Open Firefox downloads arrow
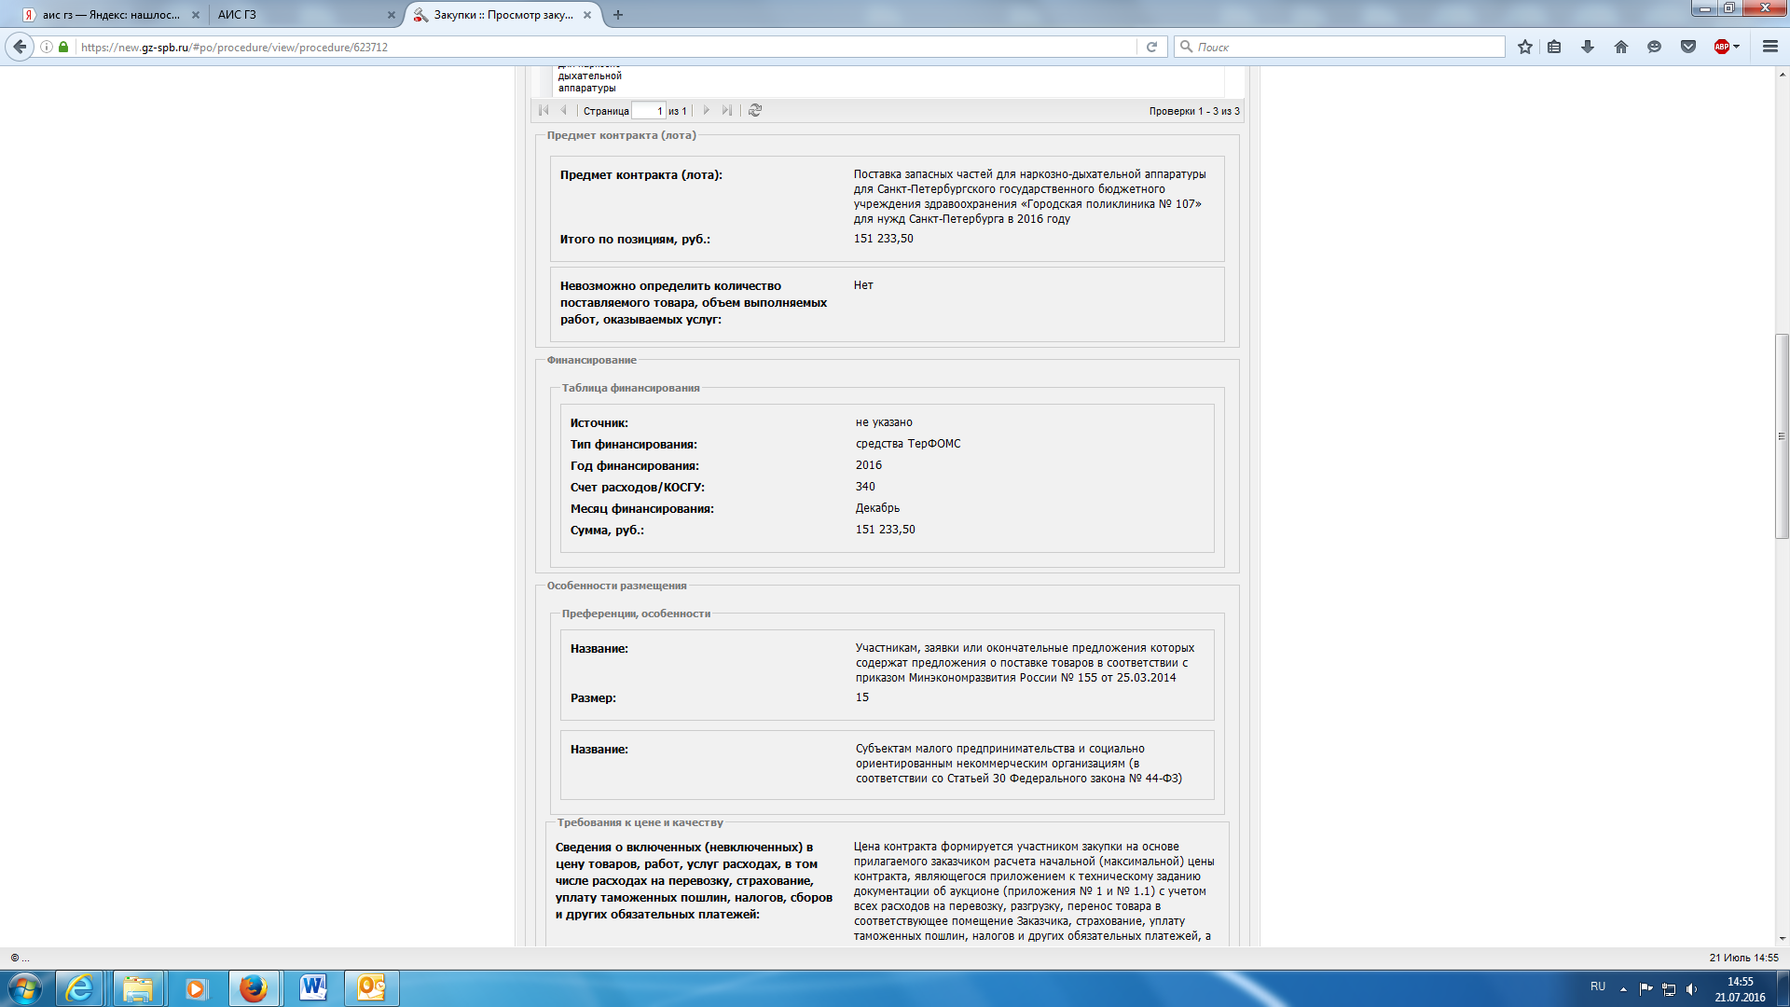1790x1007 pixels. coord(1588,47)
